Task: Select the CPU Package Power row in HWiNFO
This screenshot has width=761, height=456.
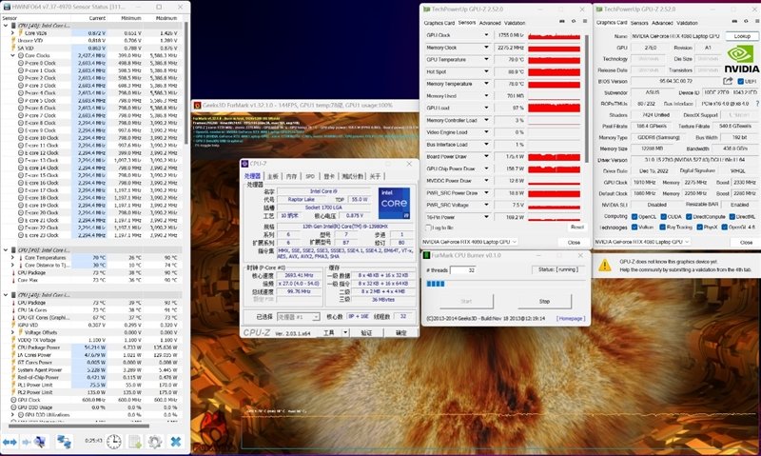Action: 90,347
